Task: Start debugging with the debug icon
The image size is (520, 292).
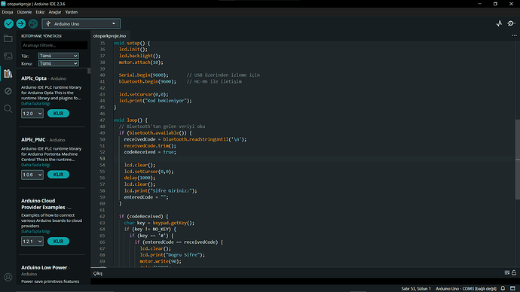Action: (33, 23)
